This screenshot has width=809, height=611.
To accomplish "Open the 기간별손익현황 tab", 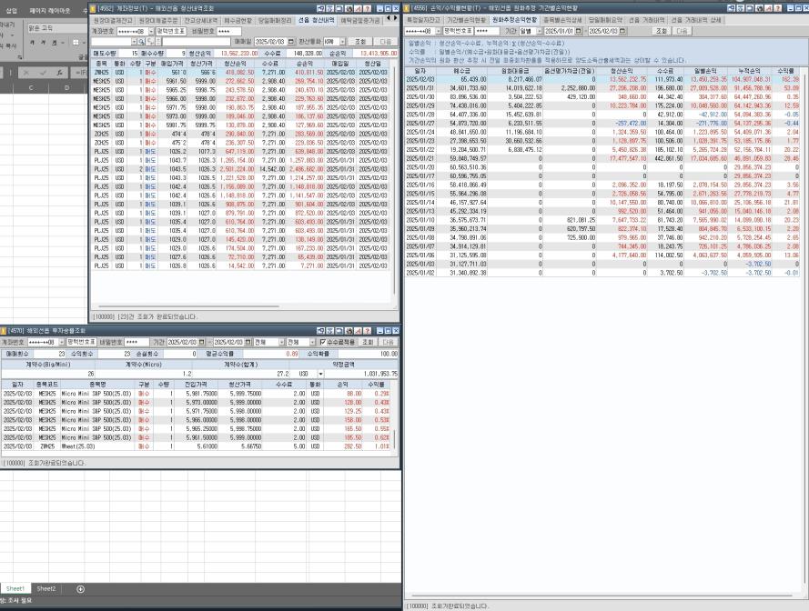I will point(466,20).
